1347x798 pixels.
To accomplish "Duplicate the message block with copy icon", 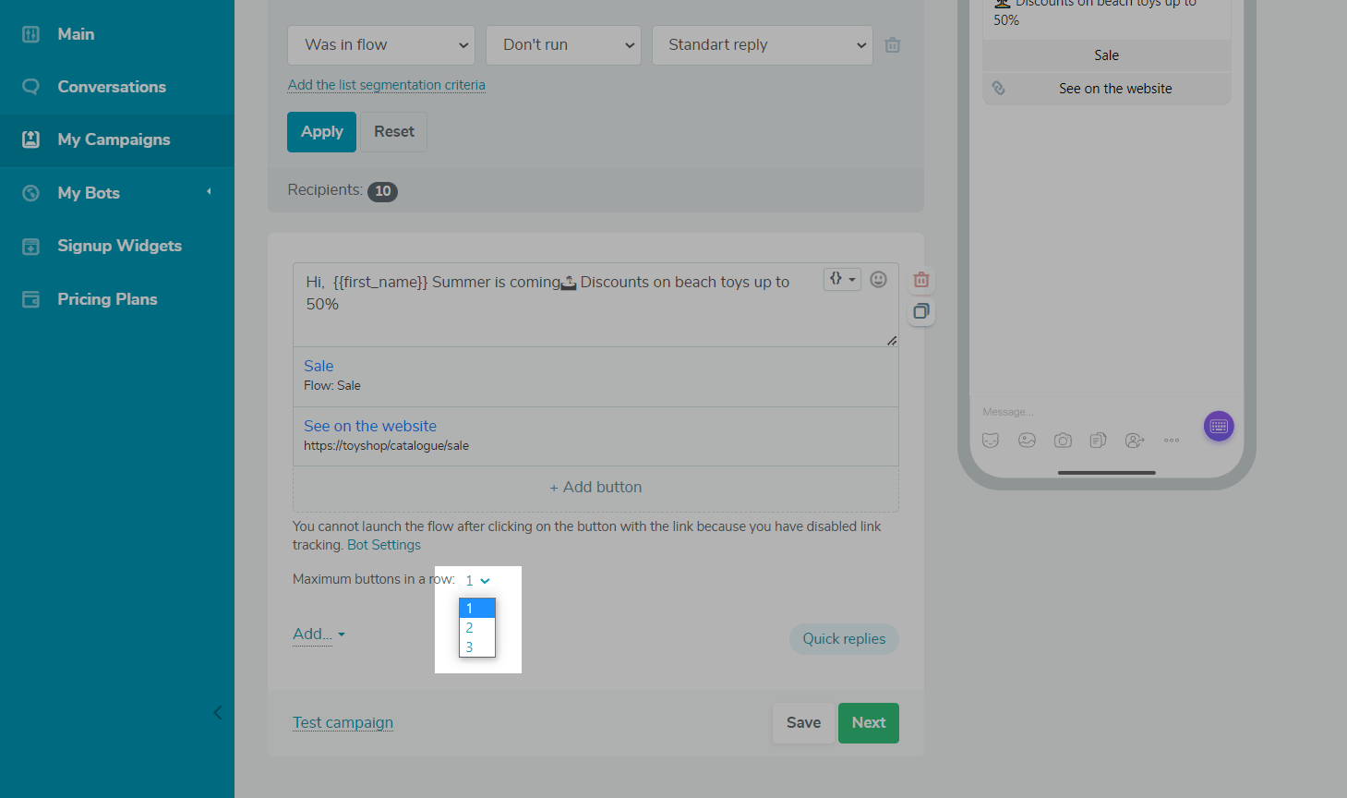I will click(920, 311).
